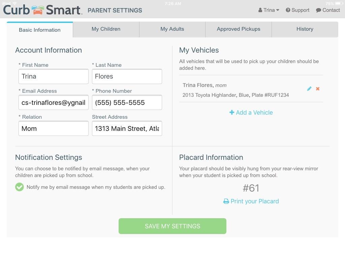
Task: Click the Add a Vehicle link
Action: click(254, 113)
